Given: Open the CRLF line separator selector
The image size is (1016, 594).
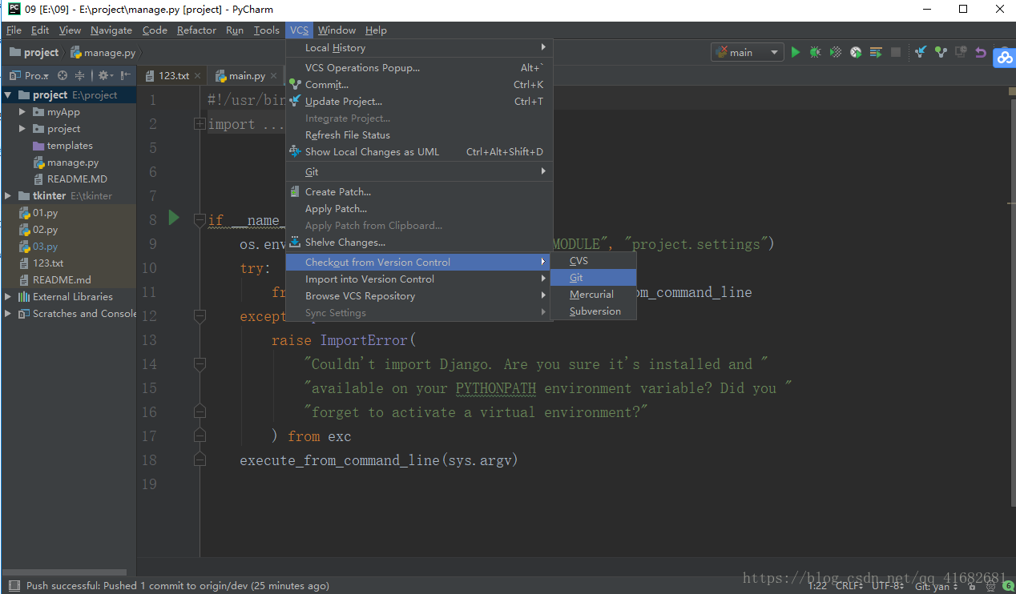Looking at the screenshot, I should click(x=850, y=586).
